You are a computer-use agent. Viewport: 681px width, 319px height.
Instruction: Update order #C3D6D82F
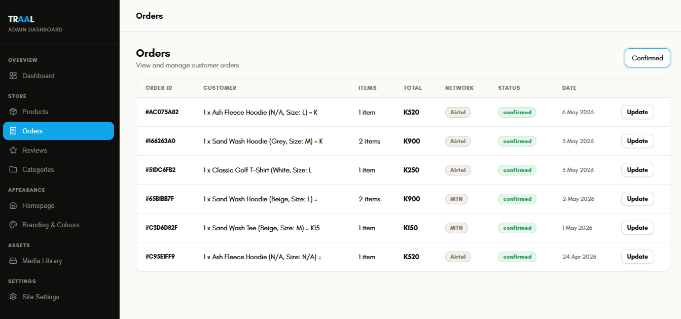point(637,228)
